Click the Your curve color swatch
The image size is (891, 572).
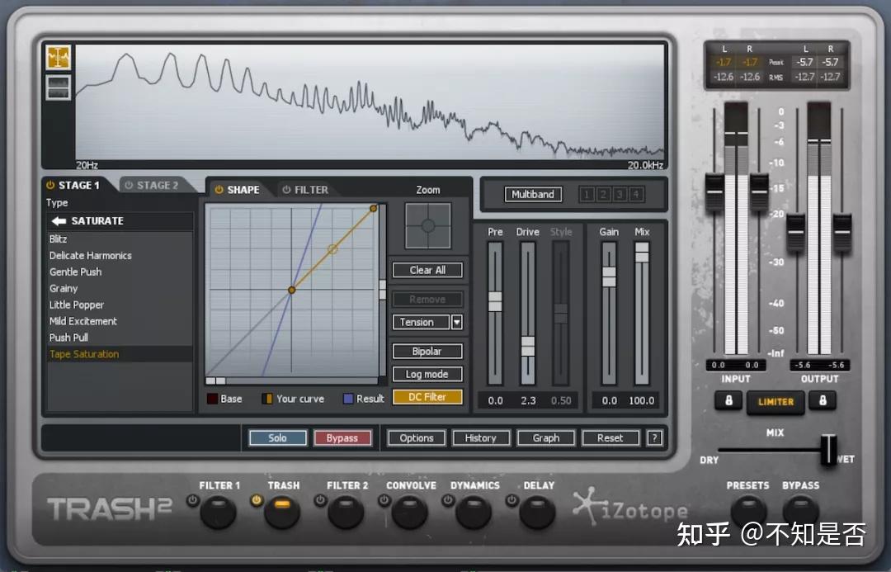266,399
